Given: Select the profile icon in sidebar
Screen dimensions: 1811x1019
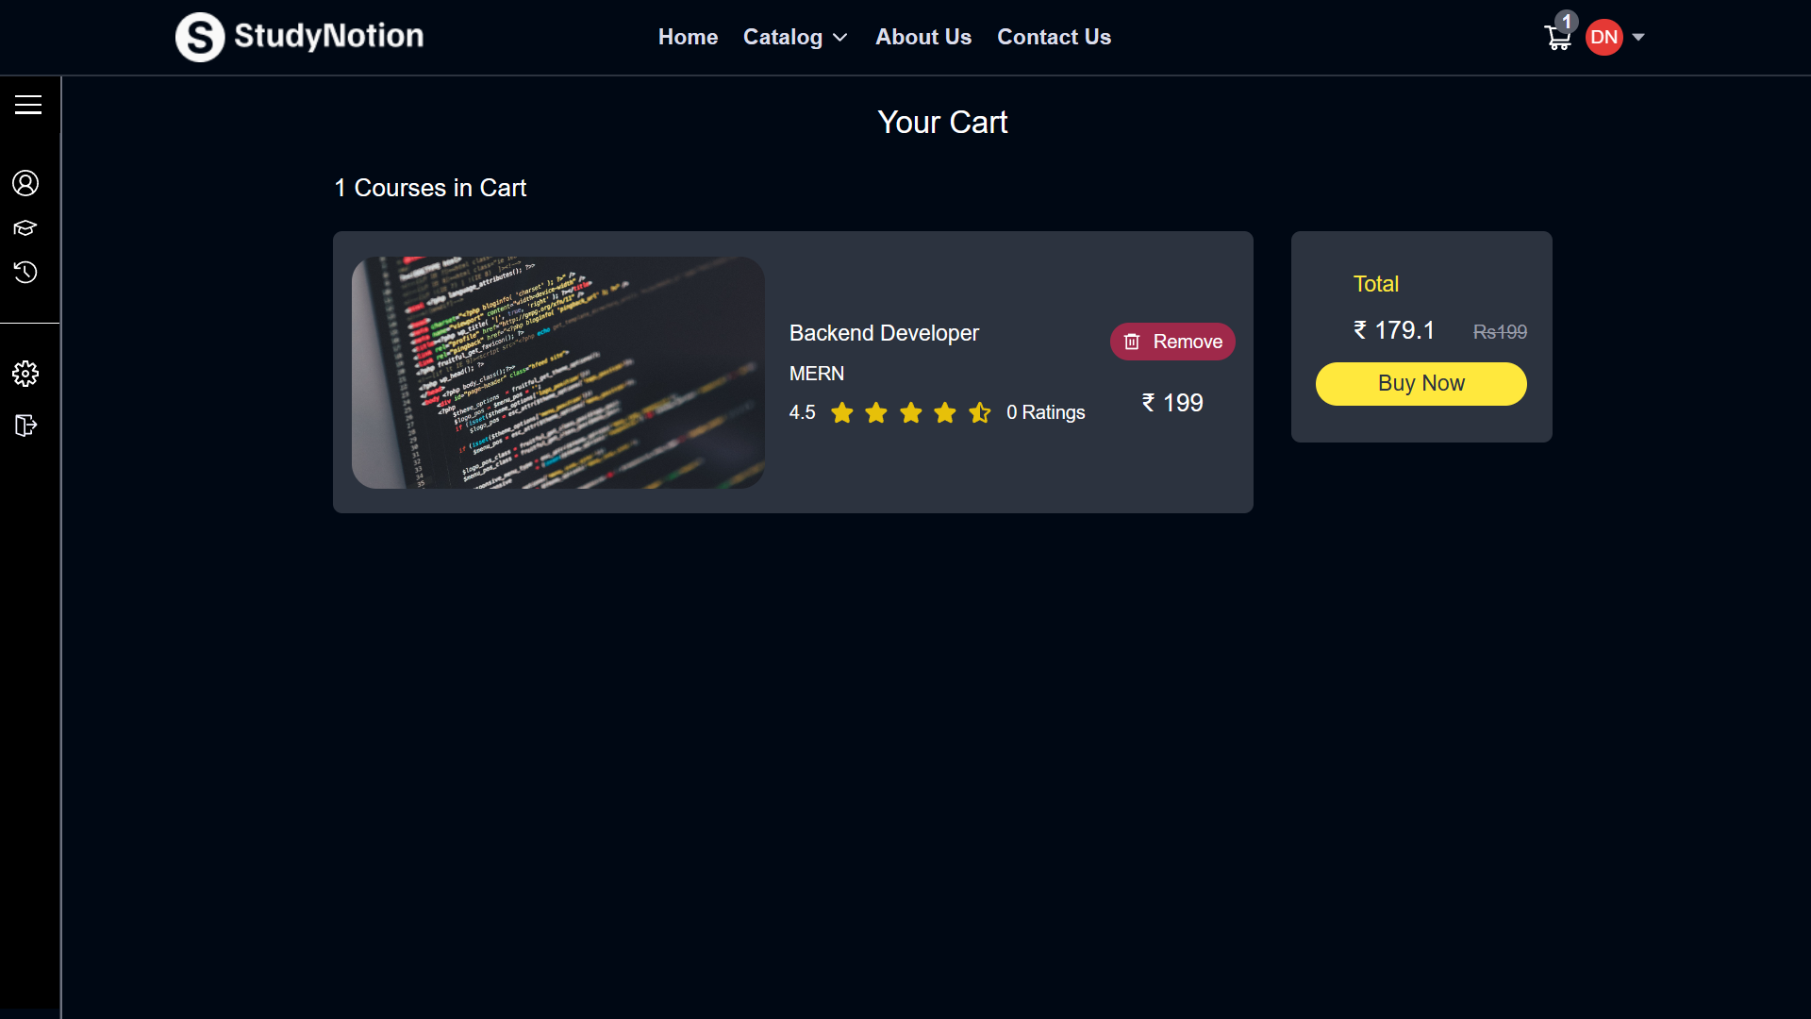Looking at the screenshot, I should coord(25,183).
